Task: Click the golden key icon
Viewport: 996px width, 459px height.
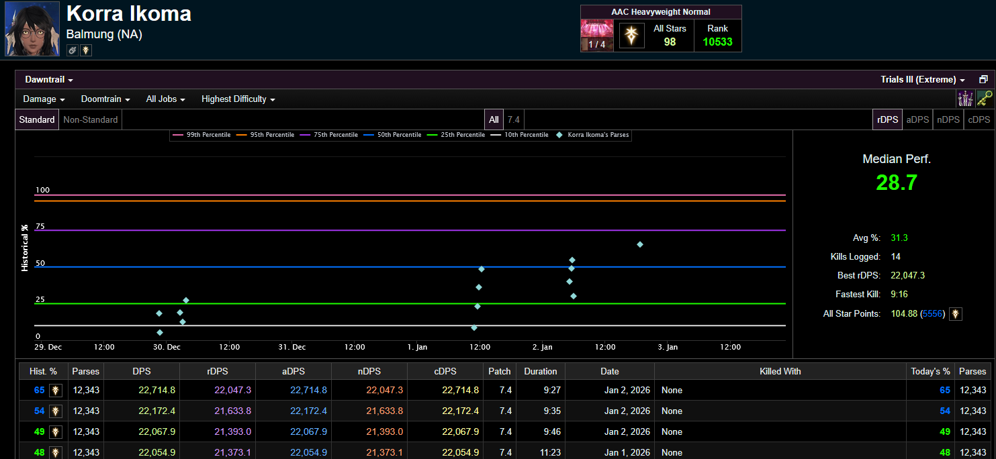Action: 985,99
